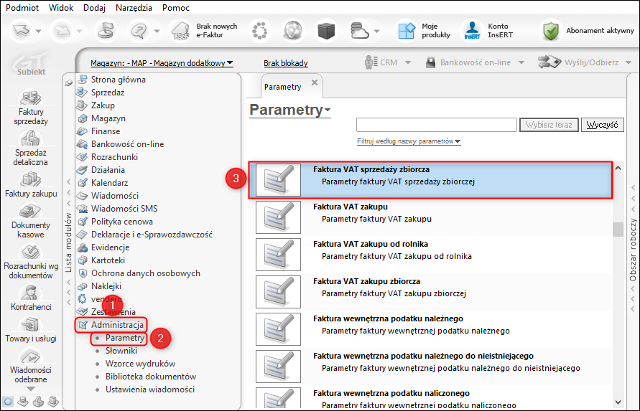Click the Abonament aktywny shield icon
Image resolution: width=640 pixels, height=411 pixels.
click(x=551, y=31)
